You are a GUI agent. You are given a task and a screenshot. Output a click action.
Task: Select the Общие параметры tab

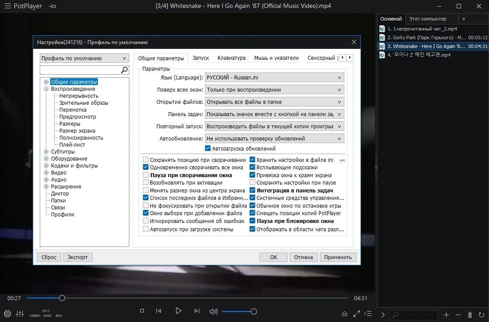(161, 58)
